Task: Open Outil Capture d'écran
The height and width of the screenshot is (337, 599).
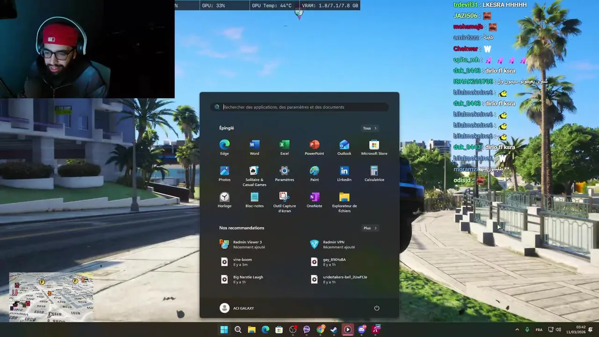Action: tap(285, 203)
